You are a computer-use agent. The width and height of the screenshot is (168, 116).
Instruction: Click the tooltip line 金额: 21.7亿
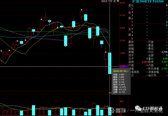(119, 92)
